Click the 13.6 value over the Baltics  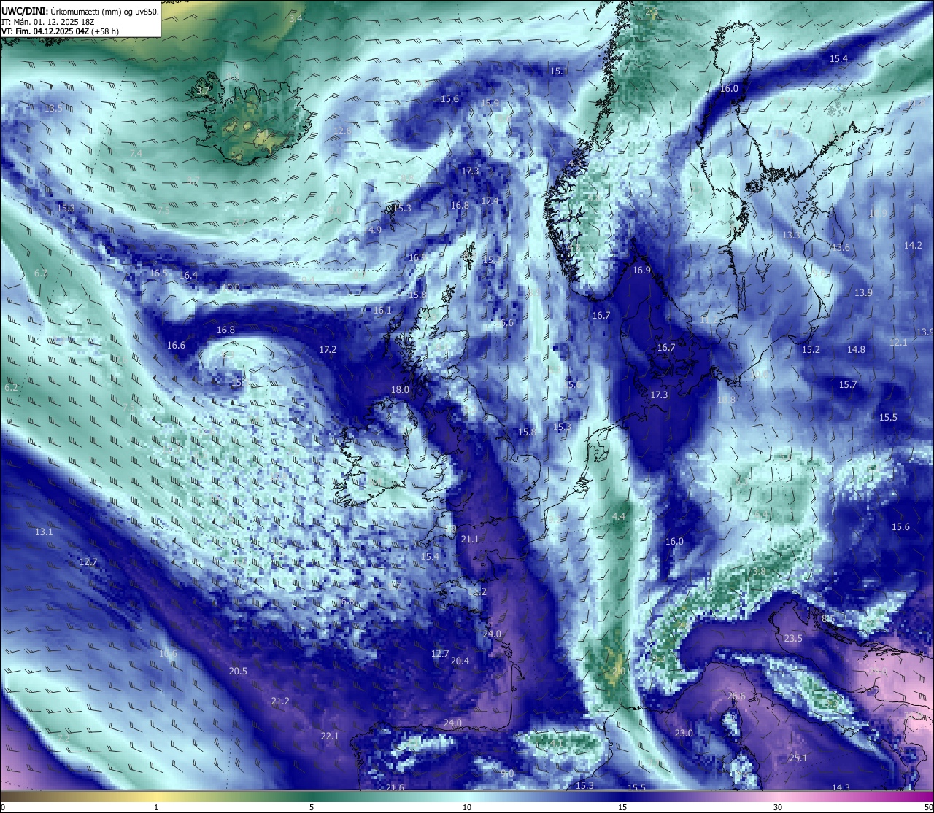841,248
